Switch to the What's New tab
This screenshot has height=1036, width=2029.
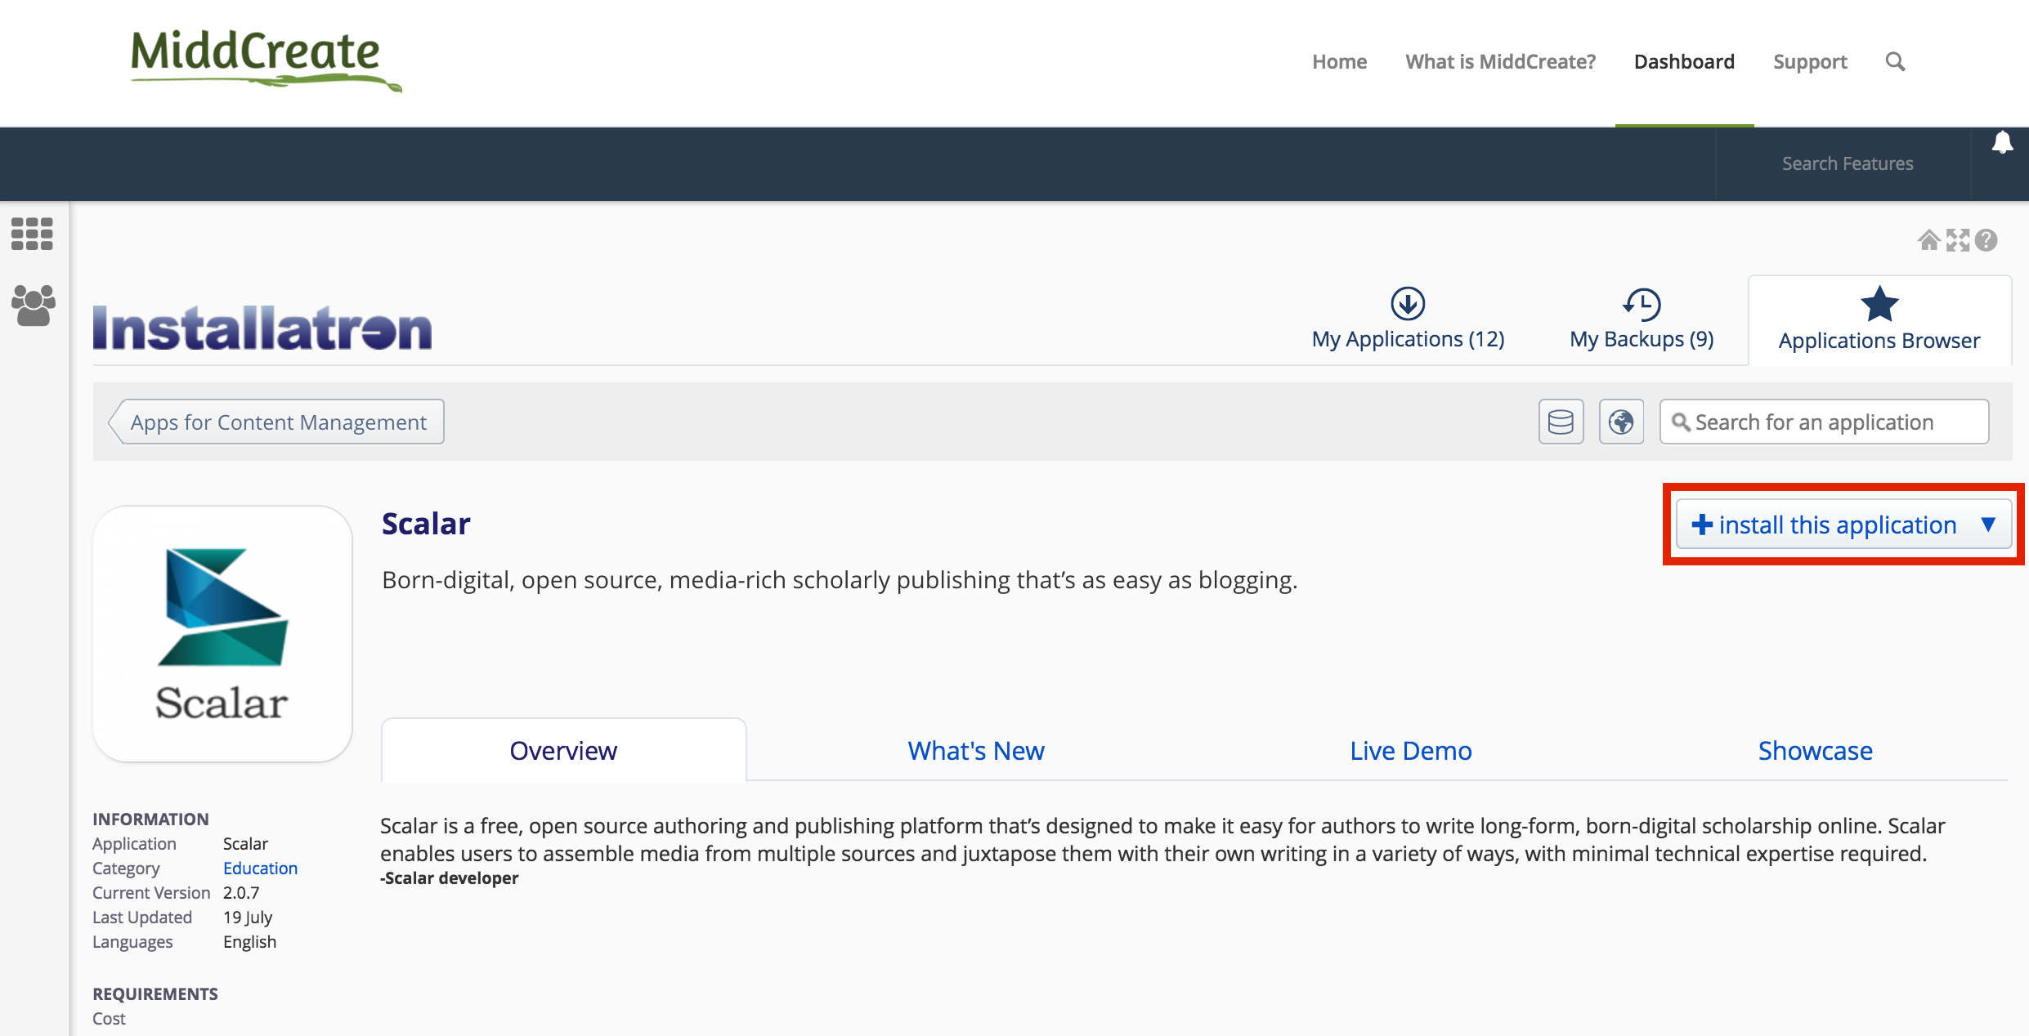tap(976, 750)
